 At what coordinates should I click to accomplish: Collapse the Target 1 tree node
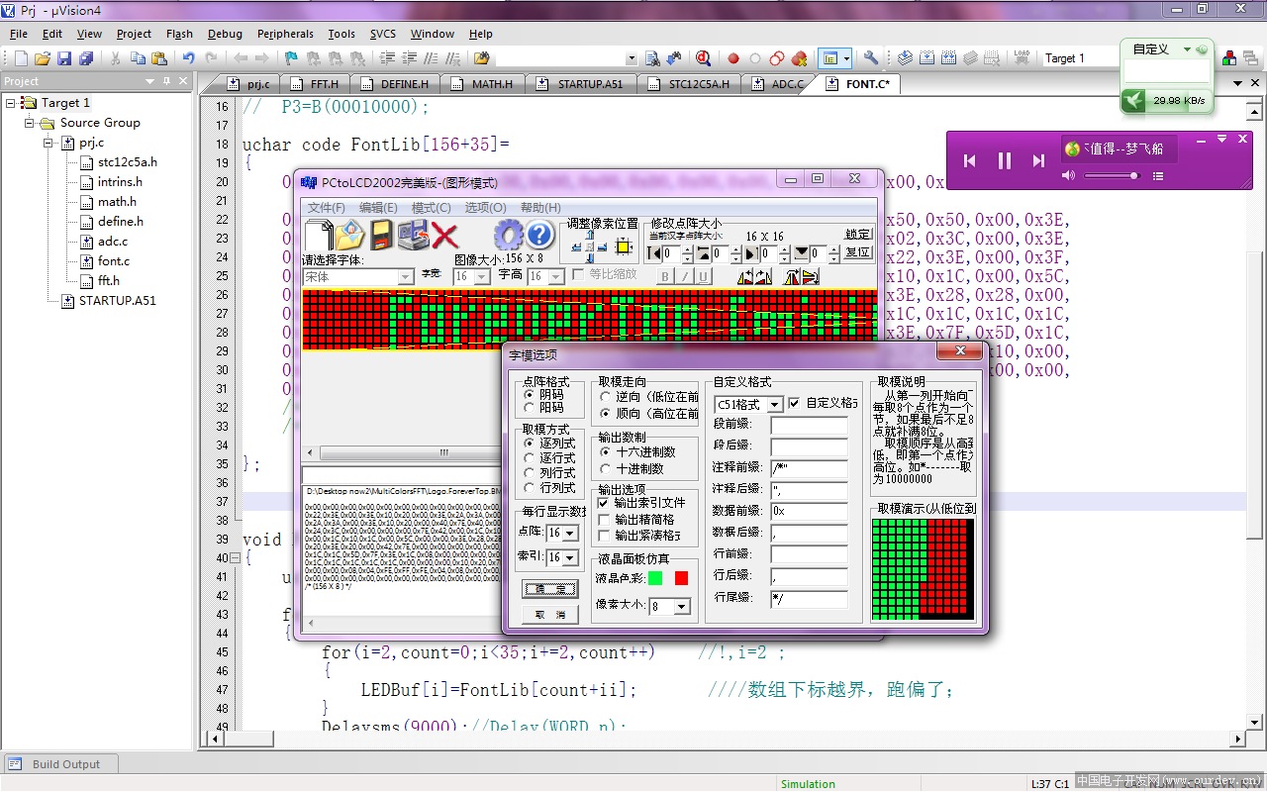coord(10,103)
